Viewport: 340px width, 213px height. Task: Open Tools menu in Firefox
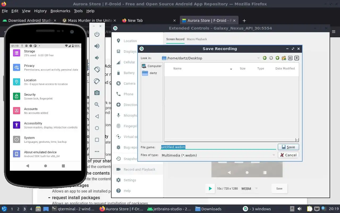click(x=78, y=11)
